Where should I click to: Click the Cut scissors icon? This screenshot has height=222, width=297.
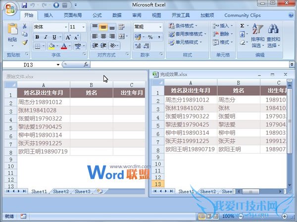(x=24, y=26)
